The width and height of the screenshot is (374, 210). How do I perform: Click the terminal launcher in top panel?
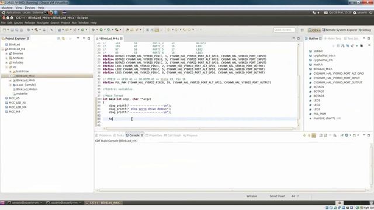point(46,12)
